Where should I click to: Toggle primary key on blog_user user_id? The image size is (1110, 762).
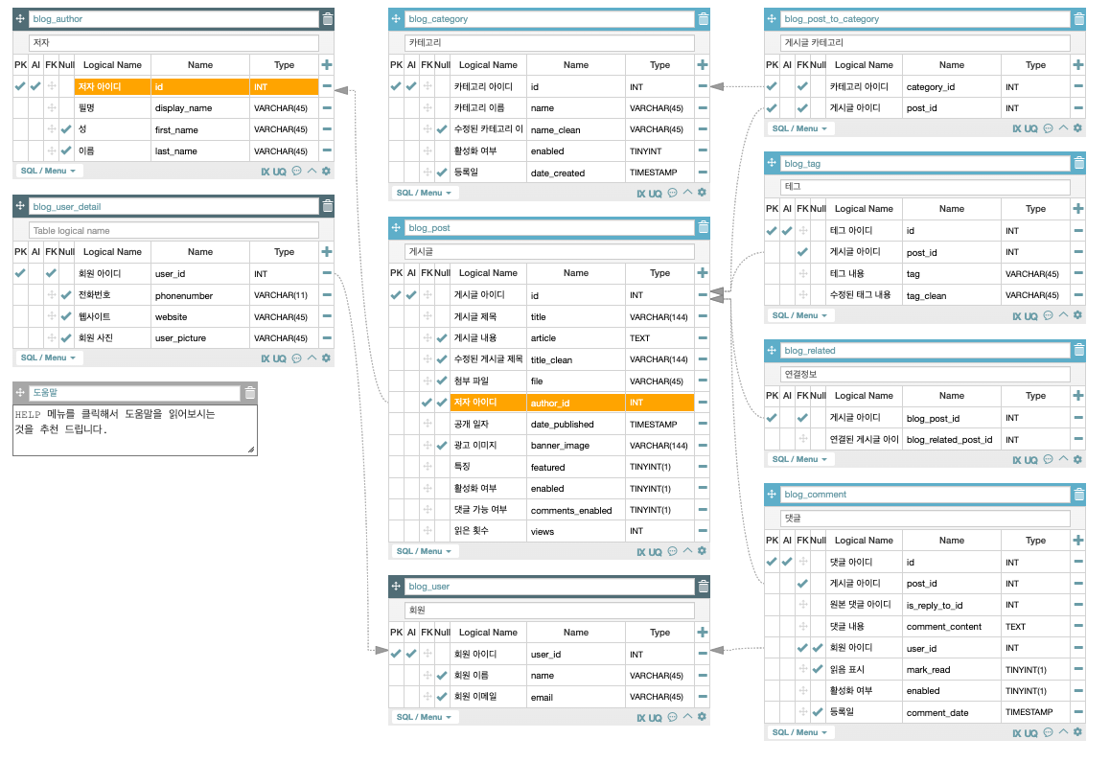[396, 654]
